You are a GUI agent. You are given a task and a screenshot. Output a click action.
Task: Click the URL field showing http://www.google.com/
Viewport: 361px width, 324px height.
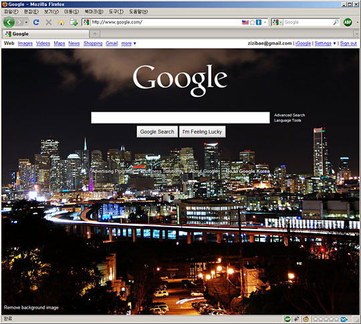[x=165, y=22]
